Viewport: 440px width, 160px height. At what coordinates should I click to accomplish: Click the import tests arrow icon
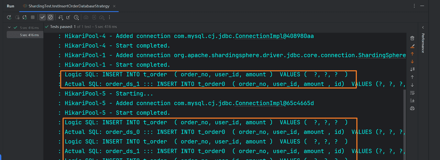tap(94, 17)
